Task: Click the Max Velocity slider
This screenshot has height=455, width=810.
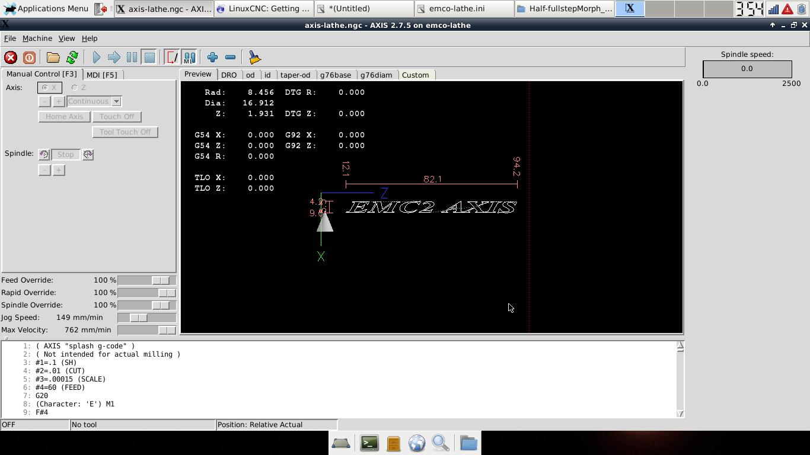Action: (147, 330)
